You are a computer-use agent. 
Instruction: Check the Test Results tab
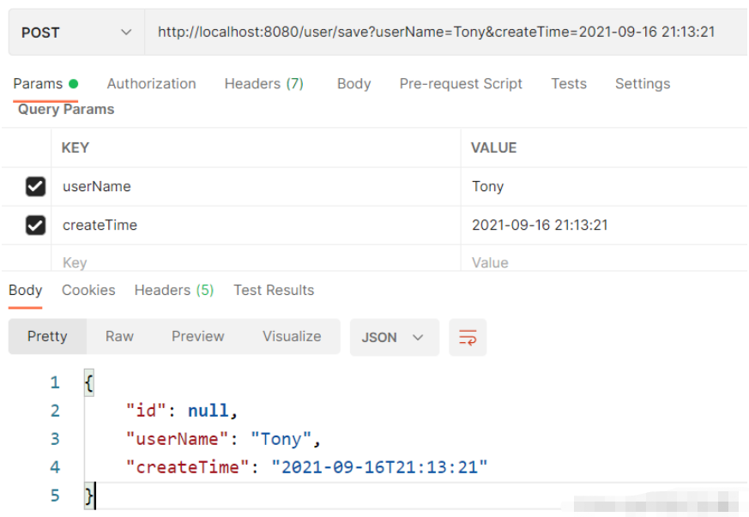point(274,290)
